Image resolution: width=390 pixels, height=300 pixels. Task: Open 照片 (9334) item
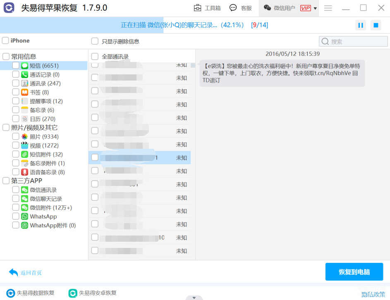point(44,137)
